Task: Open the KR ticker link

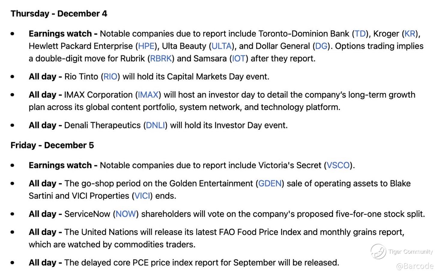Action: click(x=410, y=34)
